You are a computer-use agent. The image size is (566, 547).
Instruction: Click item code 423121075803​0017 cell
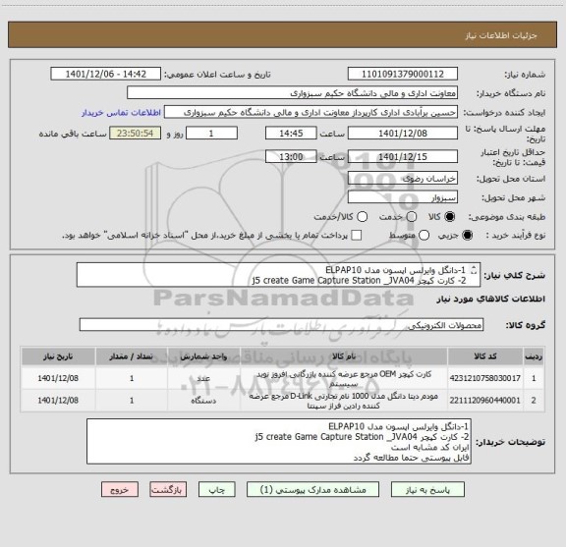[x=485, y=378]
